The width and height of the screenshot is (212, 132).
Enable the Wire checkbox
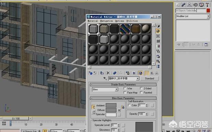[125, 88]
